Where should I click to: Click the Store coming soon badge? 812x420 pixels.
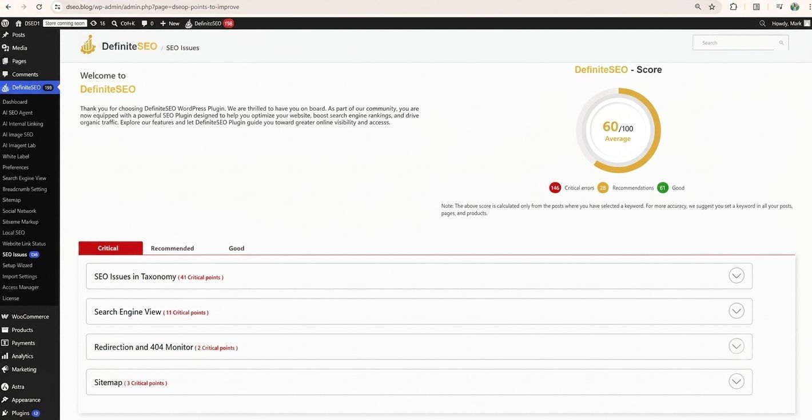[65, 23]
